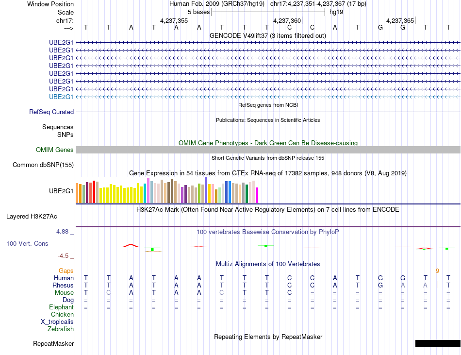Click the UBE2G1 label beside GTEx chart
The width and height of the screenshot is (461, 355).
[x=61, y=191]
